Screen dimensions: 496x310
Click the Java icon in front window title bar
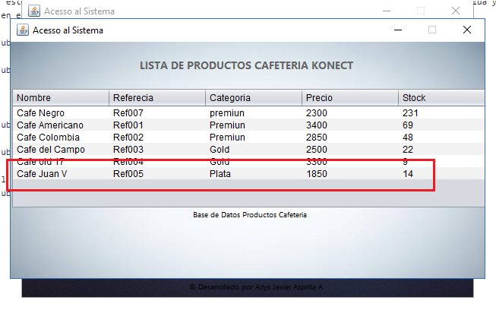(23, 30)
